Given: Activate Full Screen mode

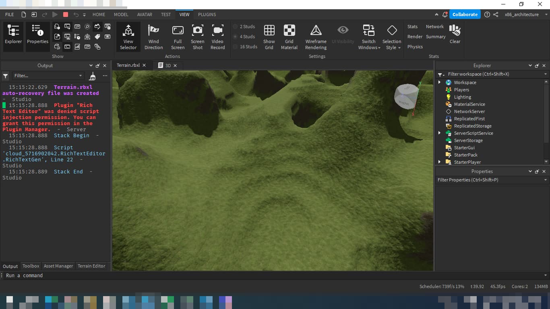Looking at the screenshot, I should tap(178, 36).
